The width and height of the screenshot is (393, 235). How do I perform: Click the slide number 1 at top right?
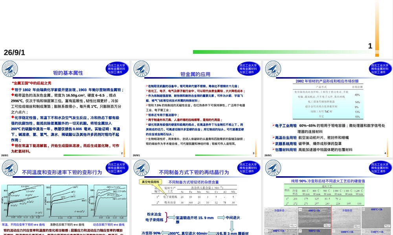click(x=370, y=46)
